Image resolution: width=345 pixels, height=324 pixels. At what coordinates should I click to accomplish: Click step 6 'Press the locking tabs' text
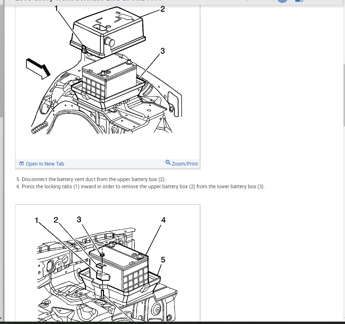[x=140, y=186]
